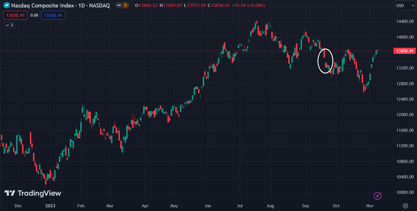Click the 14400.00 price axis label
417x211 pixels.
coord(405,21)
